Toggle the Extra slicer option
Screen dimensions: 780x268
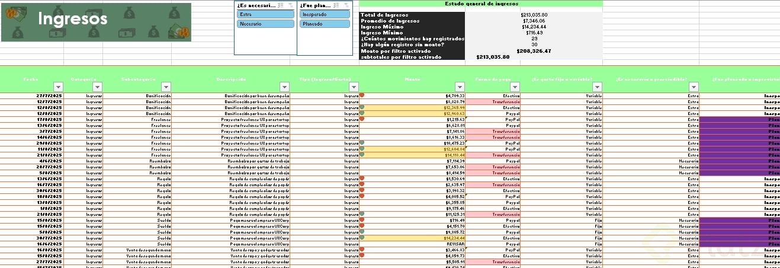(266, 14)
